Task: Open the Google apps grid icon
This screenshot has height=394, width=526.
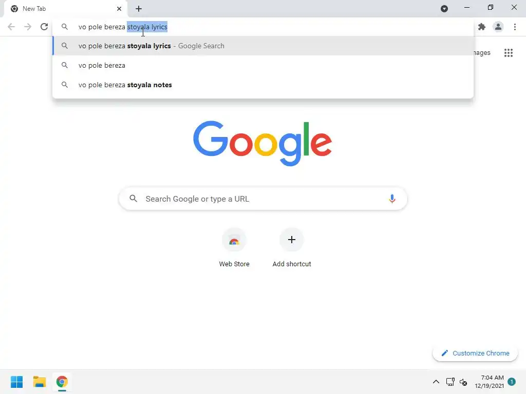Action: click(x=508, y=53)
